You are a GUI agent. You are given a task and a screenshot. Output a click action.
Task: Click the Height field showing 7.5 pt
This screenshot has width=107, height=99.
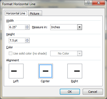17,40
